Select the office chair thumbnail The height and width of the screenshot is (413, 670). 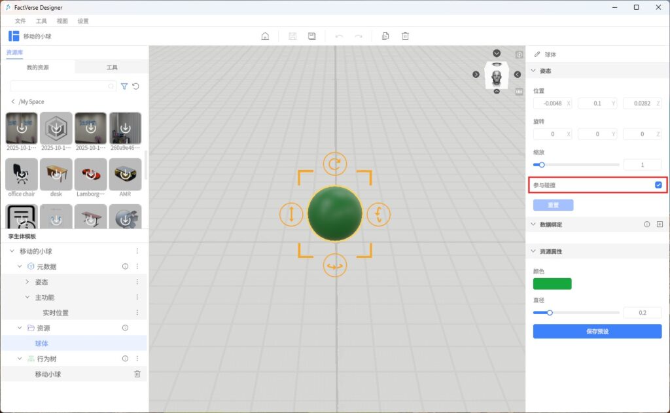pyautogui.click(x=22, y=174)
